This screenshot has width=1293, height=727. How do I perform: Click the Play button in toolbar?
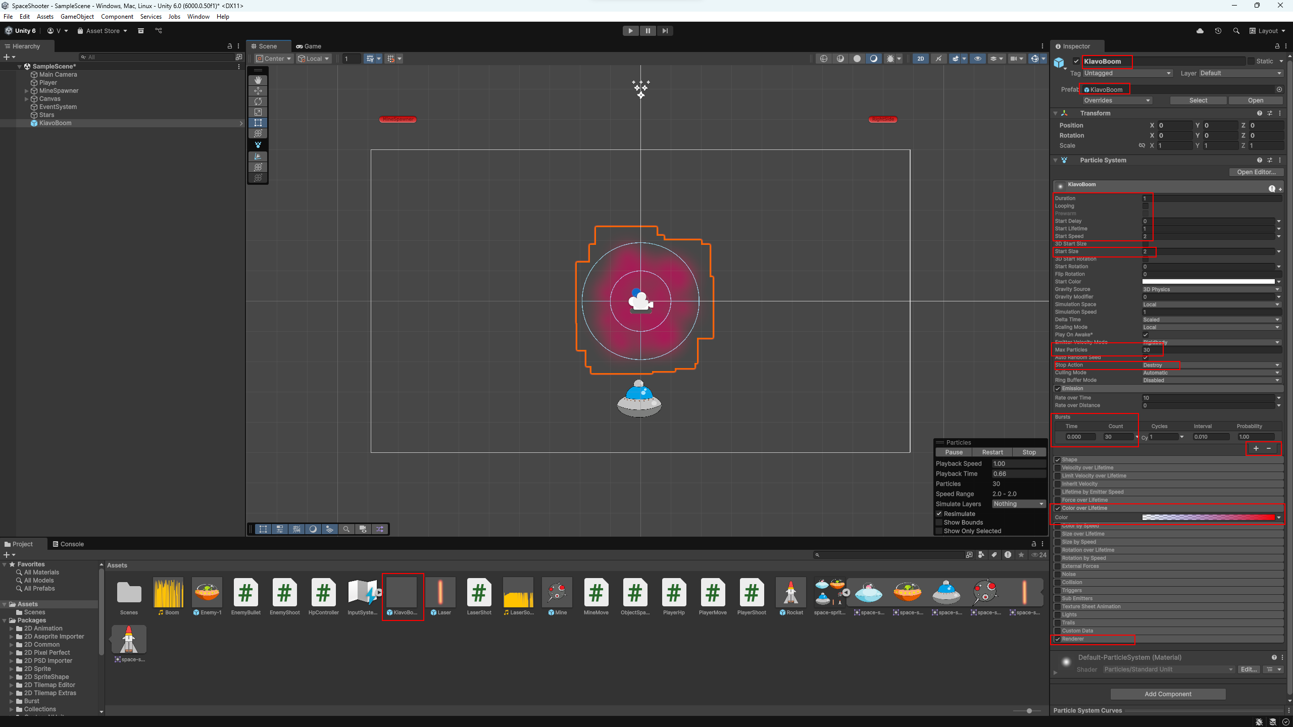click(630, 31)
